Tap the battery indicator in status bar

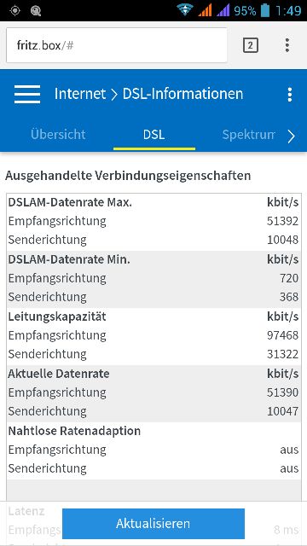tap(265, 10)
